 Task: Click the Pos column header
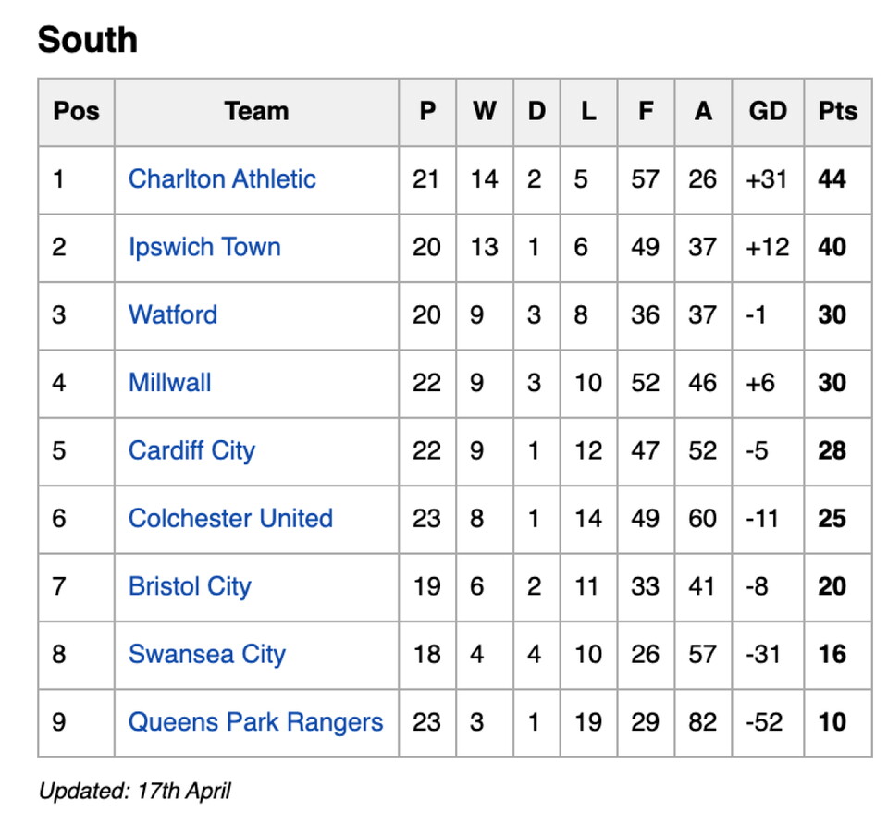click(x=76, y=112)
